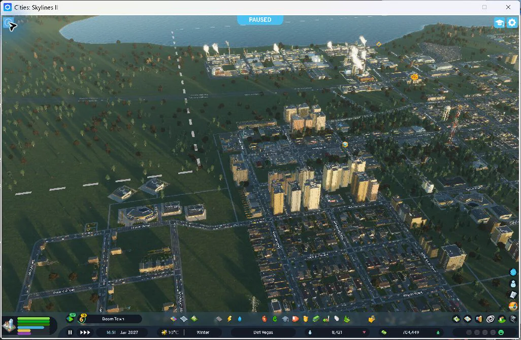This screenshot has height=340, width=521.
Task: Open the Landscaping tree icon
Action: 346,319
